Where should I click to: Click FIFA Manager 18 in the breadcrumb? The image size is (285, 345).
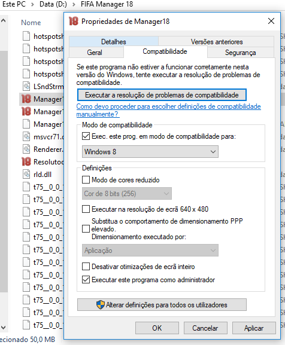[107, 4]
